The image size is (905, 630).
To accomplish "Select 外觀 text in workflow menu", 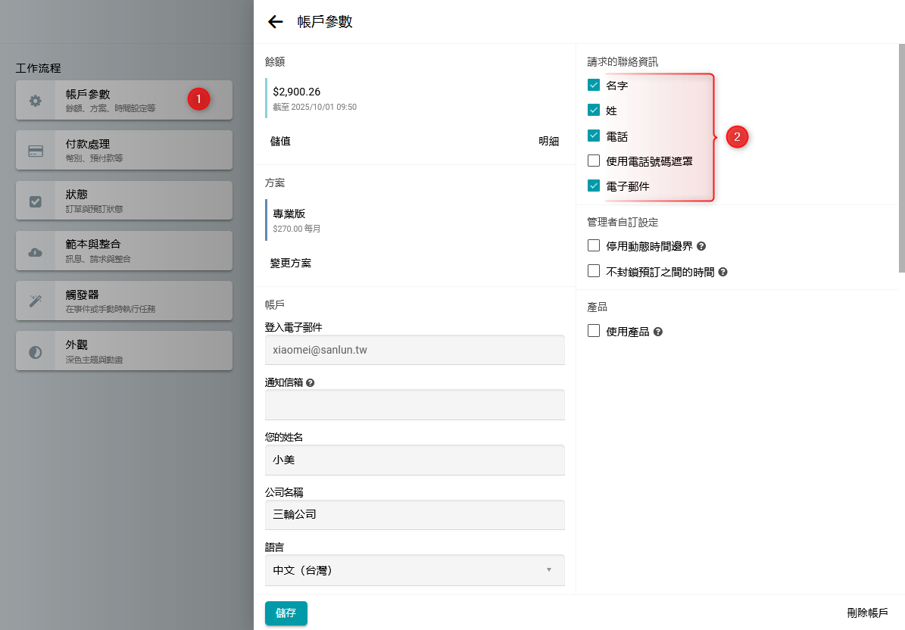I will pos(76,345).
